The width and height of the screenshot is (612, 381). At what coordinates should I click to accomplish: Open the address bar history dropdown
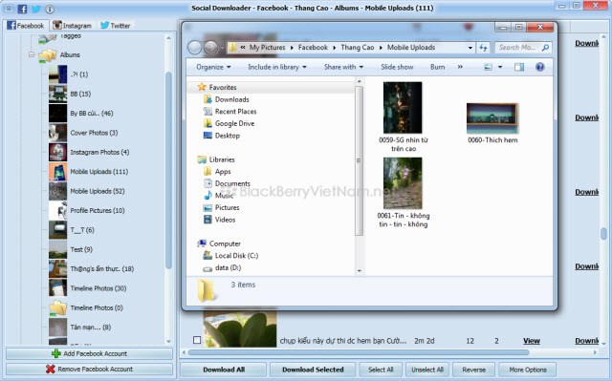[x=470, y=48]
